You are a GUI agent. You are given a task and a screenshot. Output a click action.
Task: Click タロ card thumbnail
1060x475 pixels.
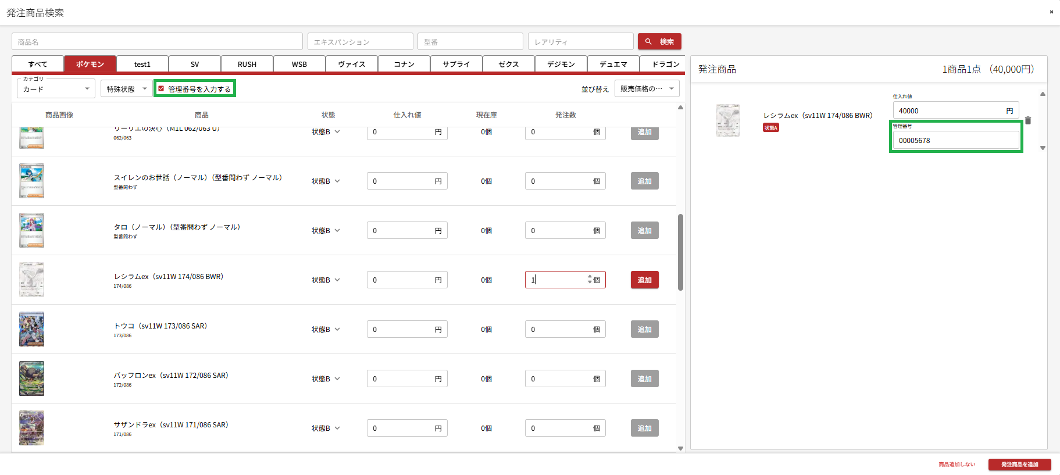[31, 230]
